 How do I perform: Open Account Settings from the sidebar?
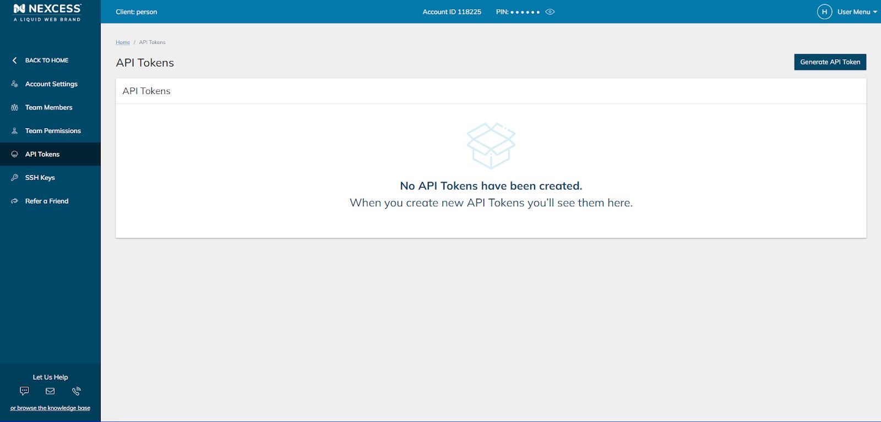50,84
